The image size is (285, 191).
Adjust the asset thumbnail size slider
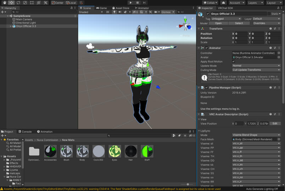point(188,184)
